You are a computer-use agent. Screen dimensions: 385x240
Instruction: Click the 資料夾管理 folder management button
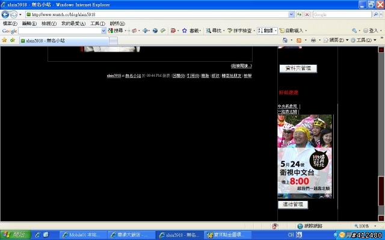tap(298, 68)
